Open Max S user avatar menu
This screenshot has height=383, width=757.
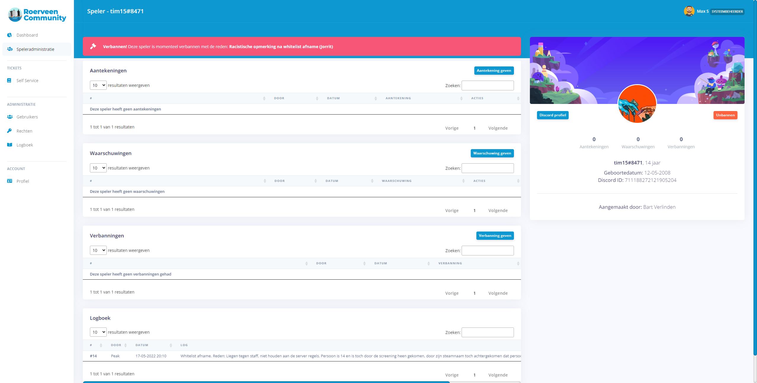click(689, 11)
